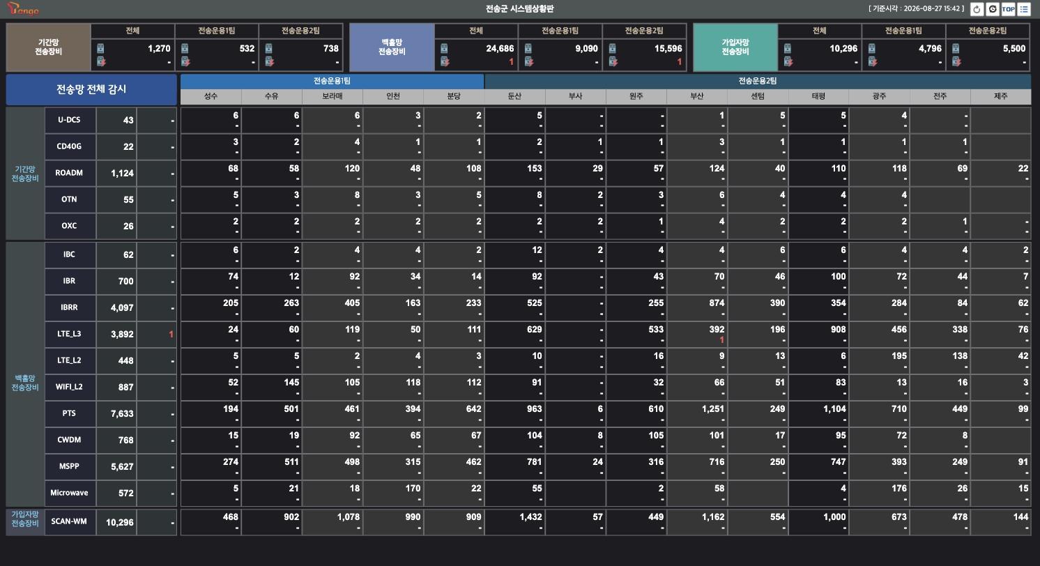Click the clock auto-refresh timer icon
1040x566 pixels.
[993, 9]
